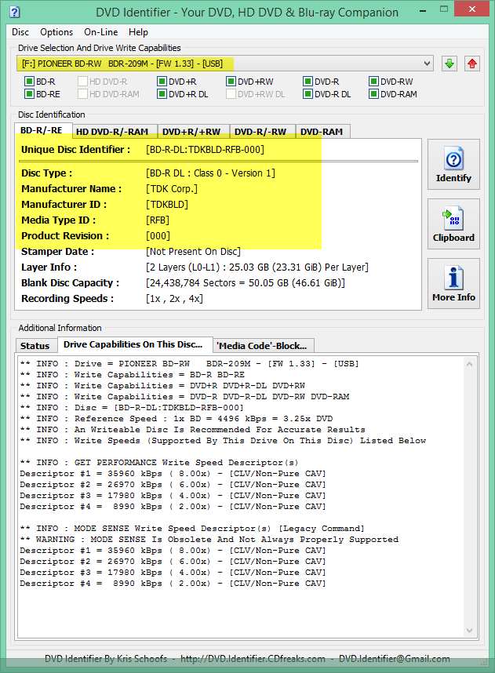Click the Media Type ID value RFB
This screenshot has height=673, width=495.
point(158,220)
